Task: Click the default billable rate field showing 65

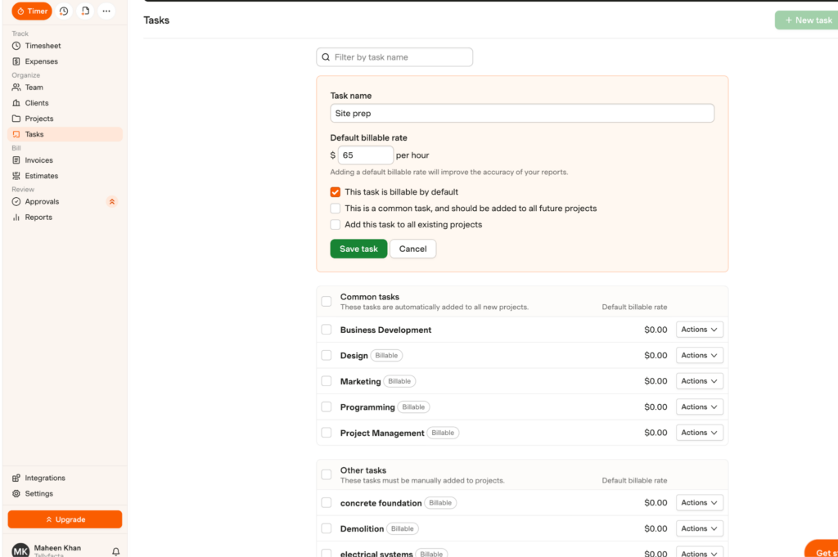Action: [x=366, y=155]
